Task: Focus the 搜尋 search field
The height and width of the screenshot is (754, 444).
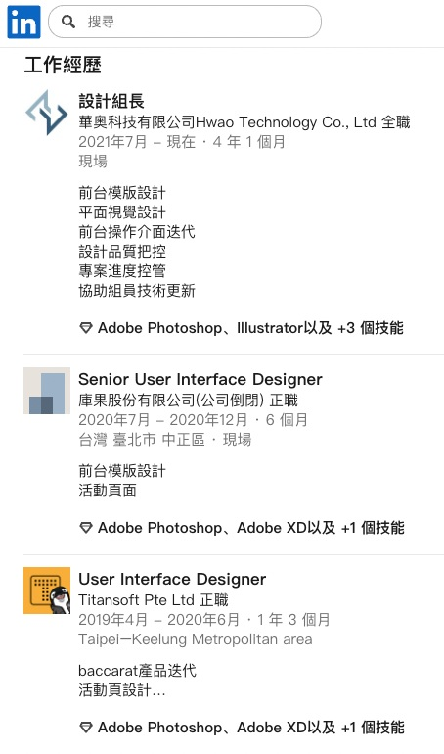Action: click(185, 22)
